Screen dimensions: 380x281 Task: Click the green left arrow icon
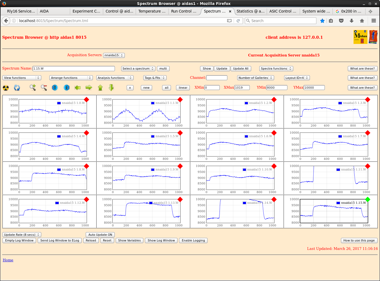tap(78, 88)
